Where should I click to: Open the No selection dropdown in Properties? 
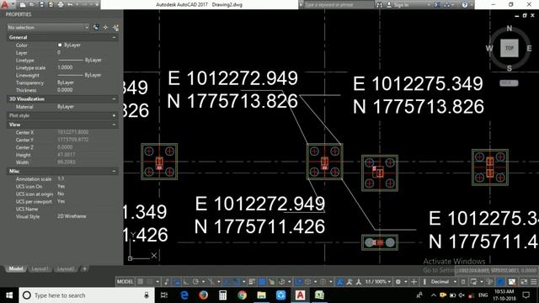(x=48, y=28)
